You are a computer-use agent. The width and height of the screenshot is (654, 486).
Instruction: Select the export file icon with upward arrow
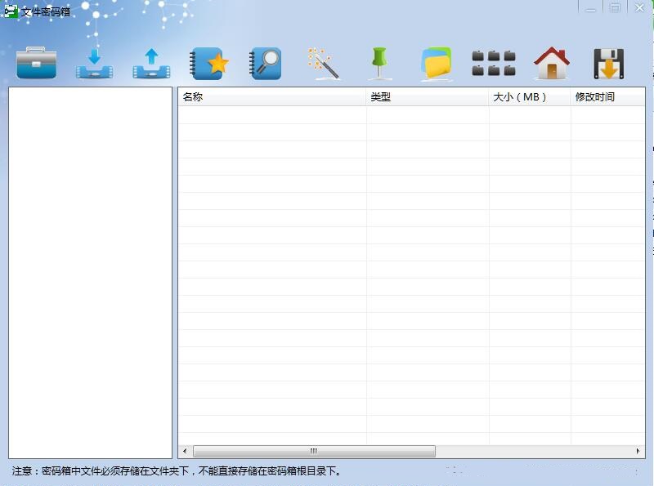coord(152,63)
